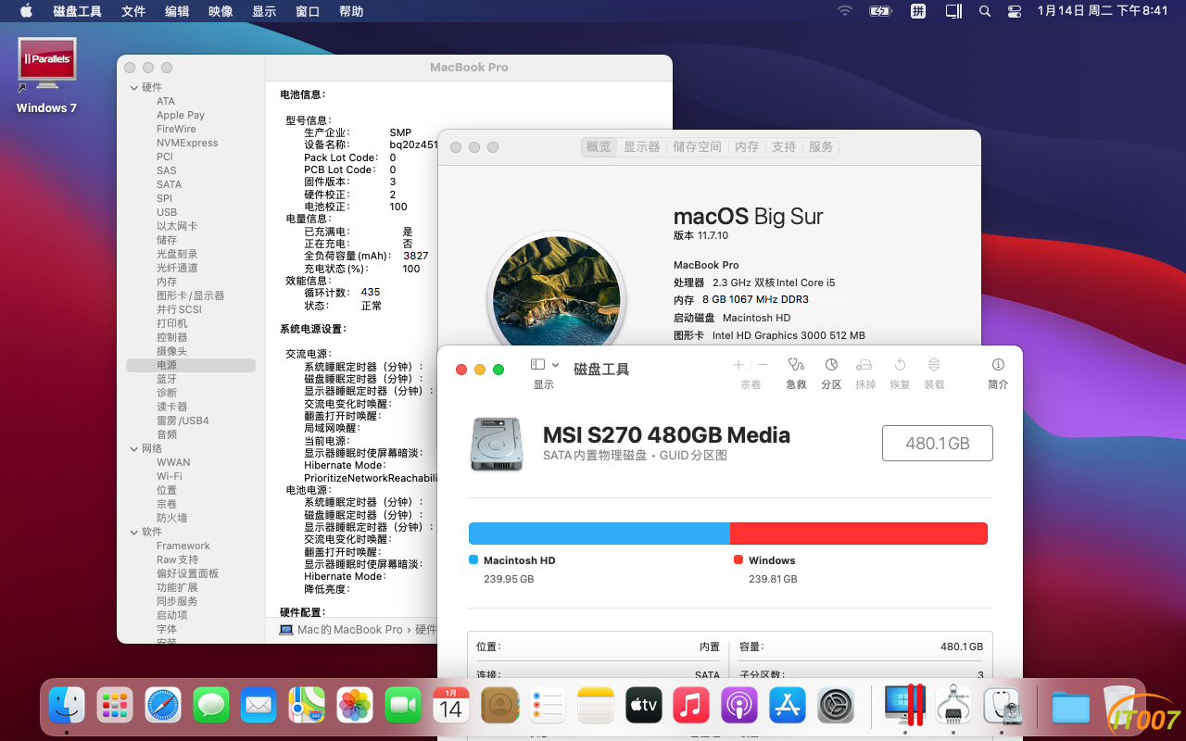Click the remove volume minus icon in Disk Utility
The height and width of the screenshot is (741, 1186).
click(x=763, y=365)
